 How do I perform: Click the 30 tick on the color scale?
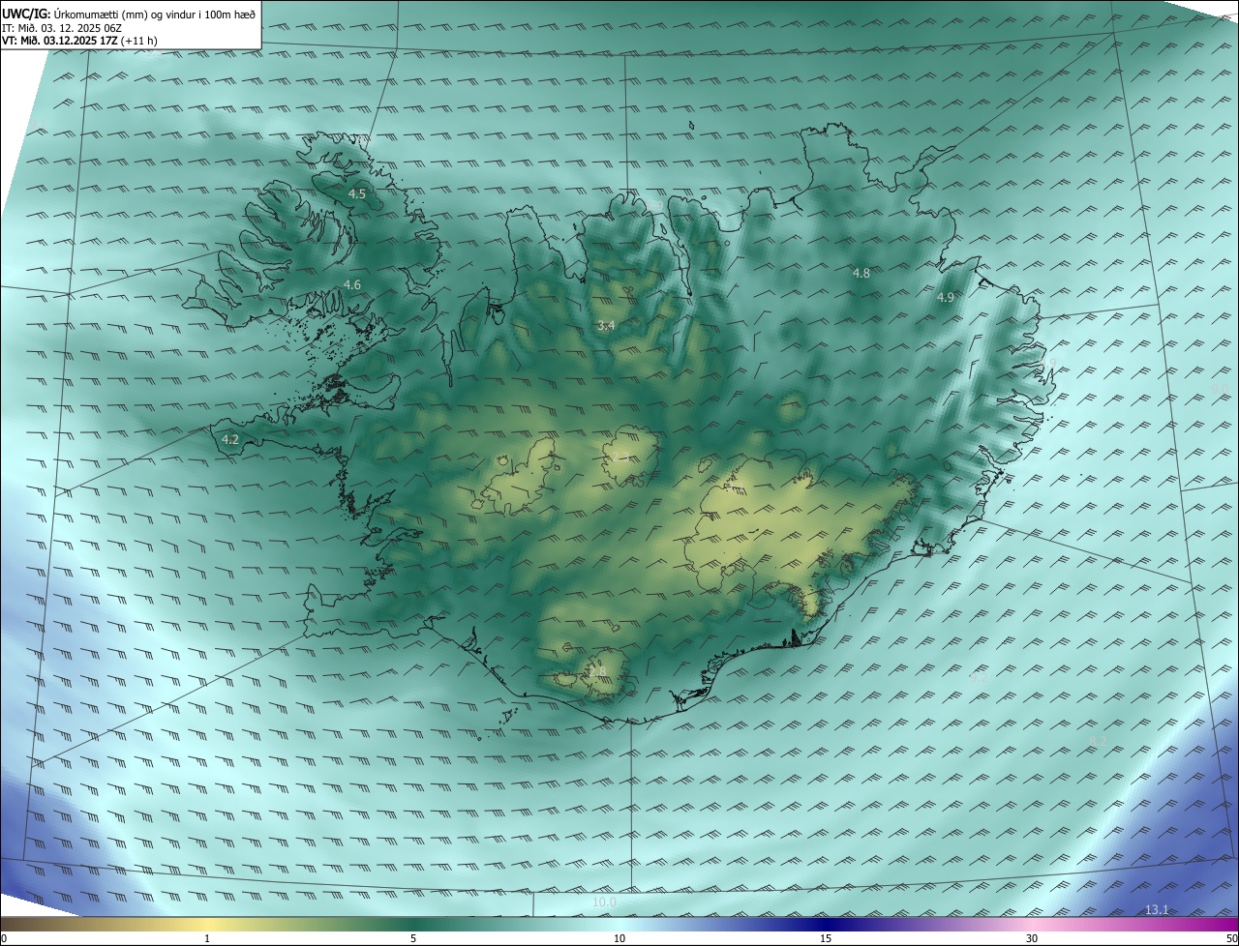click(x=1032, y=938)
